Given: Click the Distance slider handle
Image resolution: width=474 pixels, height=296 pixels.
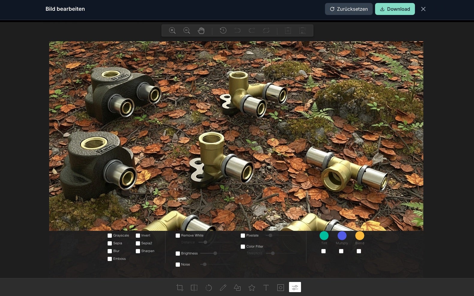Looking at the screenshot, I should pyautogui.click(x=205, y=242).
